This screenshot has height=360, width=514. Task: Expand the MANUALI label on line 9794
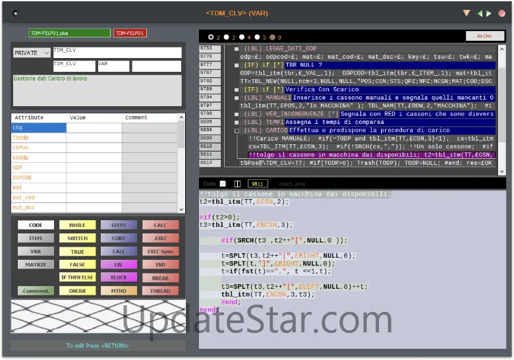[237, 98]
